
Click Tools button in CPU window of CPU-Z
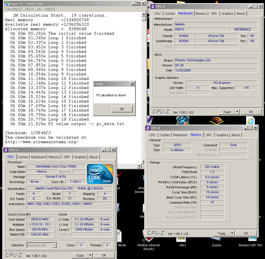point(80,255)
